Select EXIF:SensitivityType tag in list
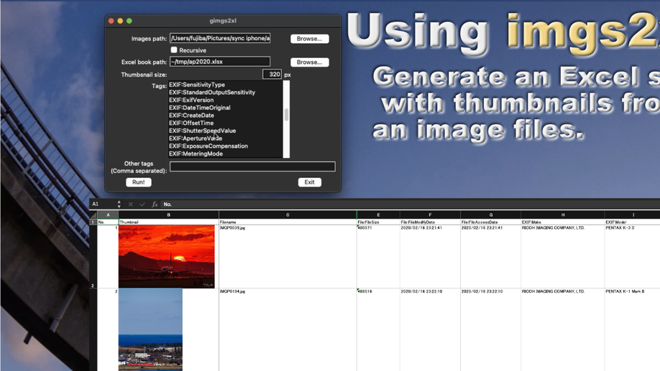 pyautogui.click(x=197, y=85)
